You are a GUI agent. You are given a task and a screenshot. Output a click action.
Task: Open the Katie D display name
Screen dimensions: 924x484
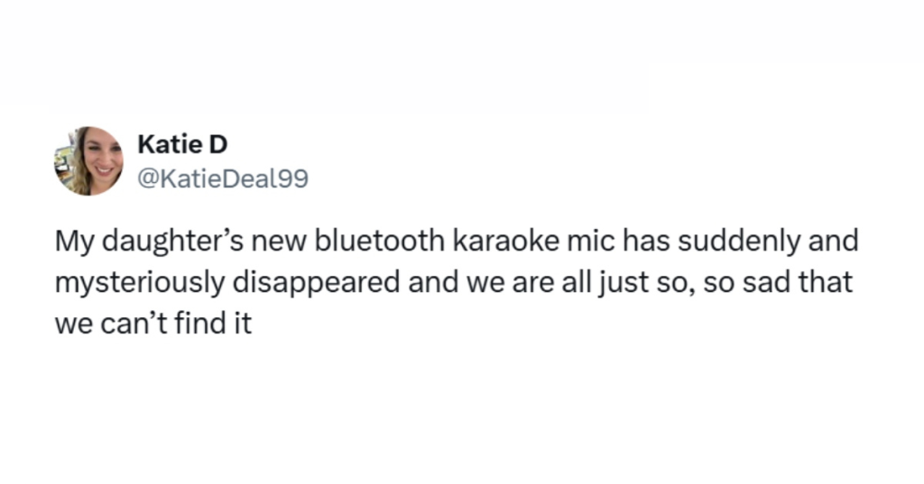point(181,144)
